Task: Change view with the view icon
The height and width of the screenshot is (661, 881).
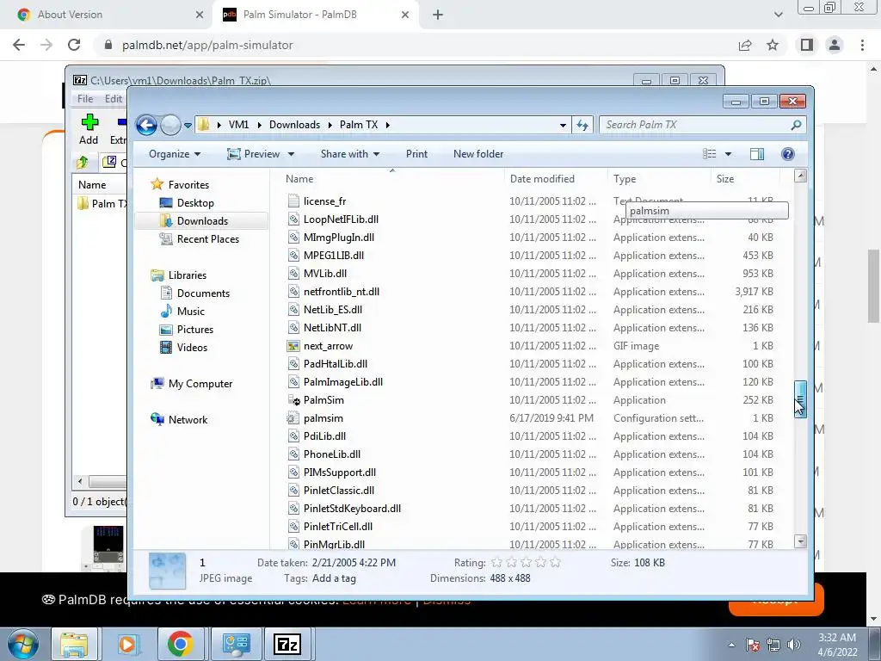Action: [x=710, y=154]
